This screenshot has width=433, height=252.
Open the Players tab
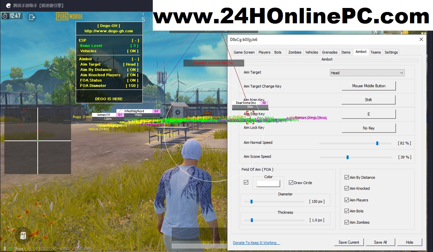click(x=265, y=52)
